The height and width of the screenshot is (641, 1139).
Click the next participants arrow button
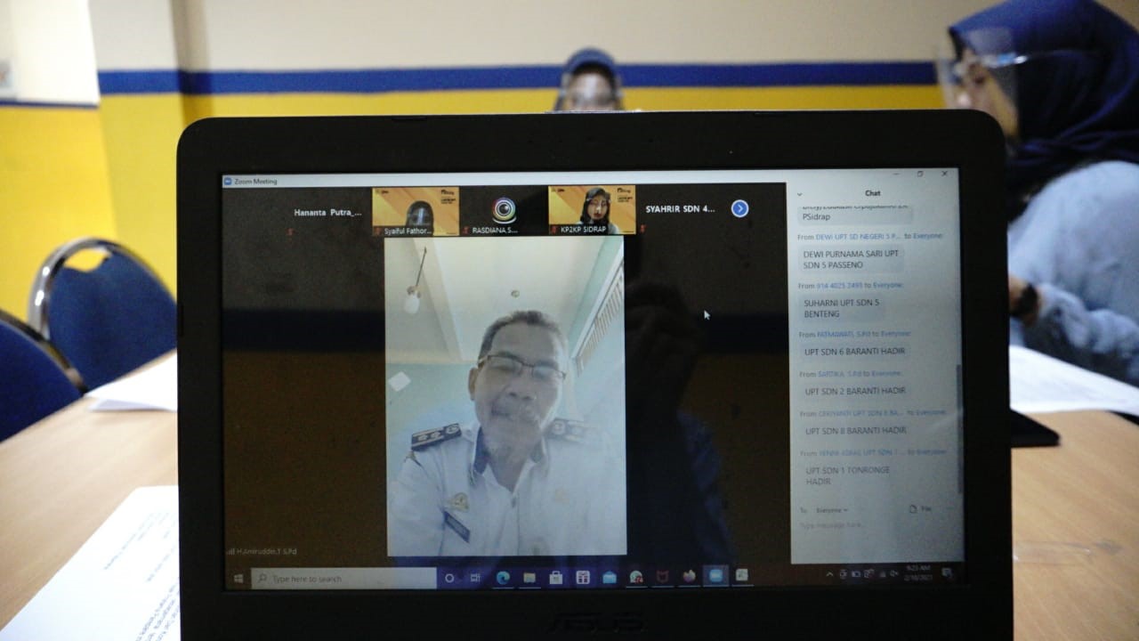[739, 208]
